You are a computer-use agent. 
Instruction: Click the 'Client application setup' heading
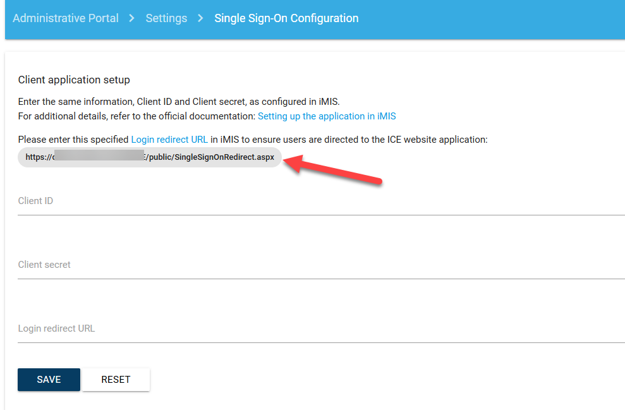74,80
